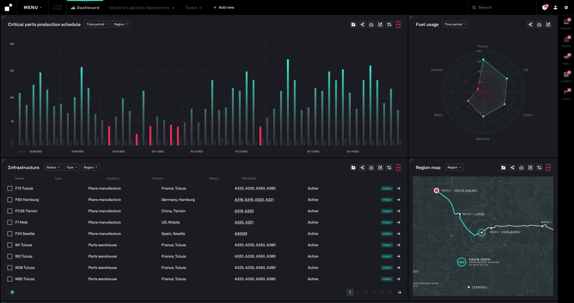The width and height of the screenshot is (574, 303).
Task: Export the Region map
Action: tap(521, 168)
